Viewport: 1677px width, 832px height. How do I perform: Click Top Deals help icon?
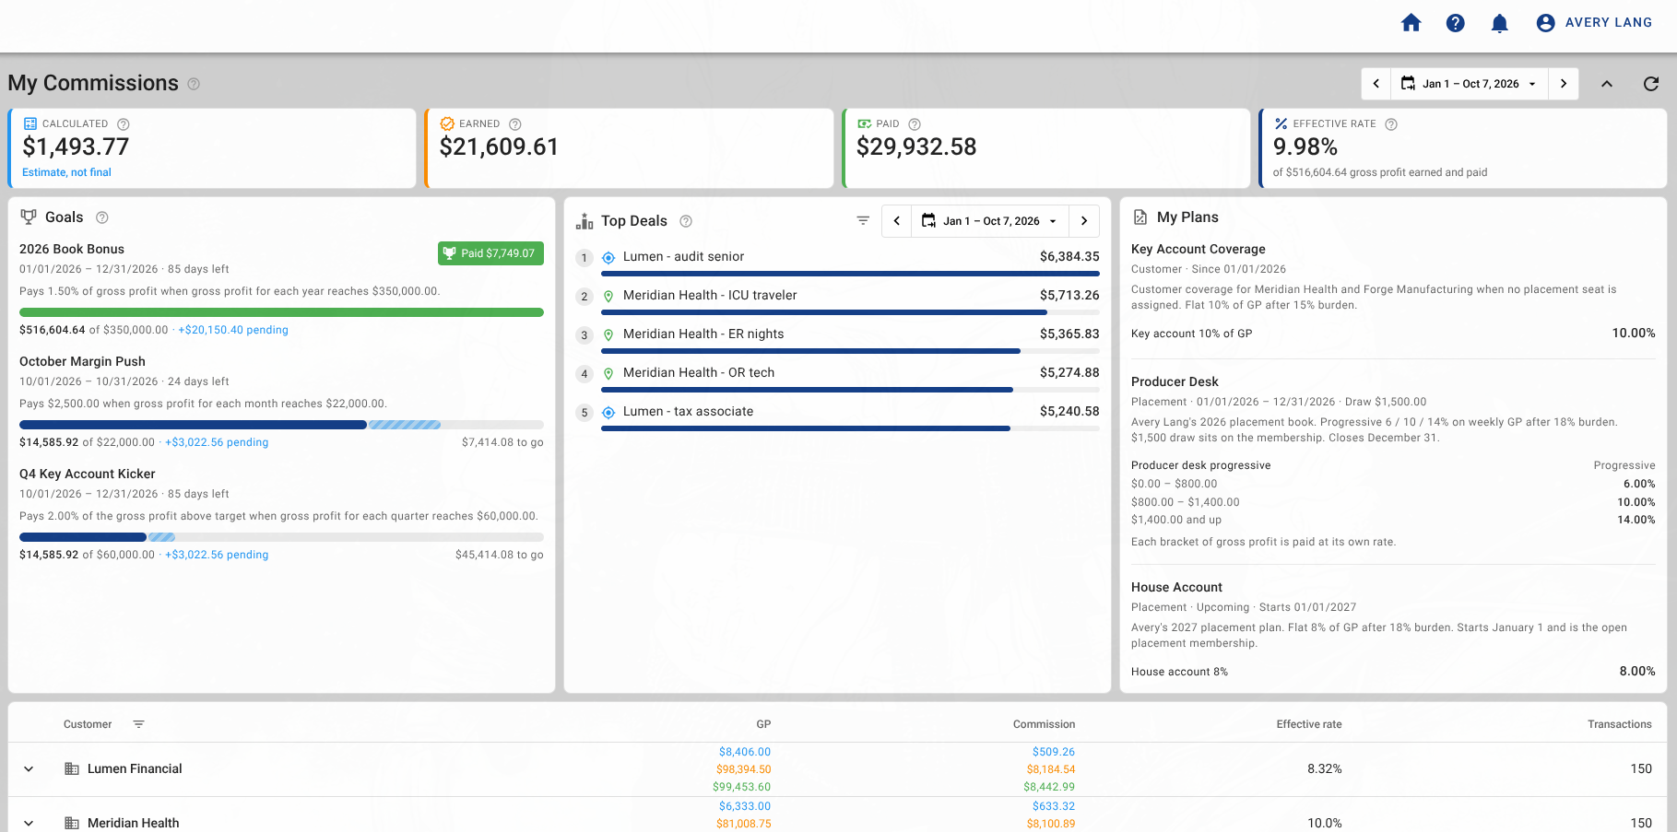(686, 221)
